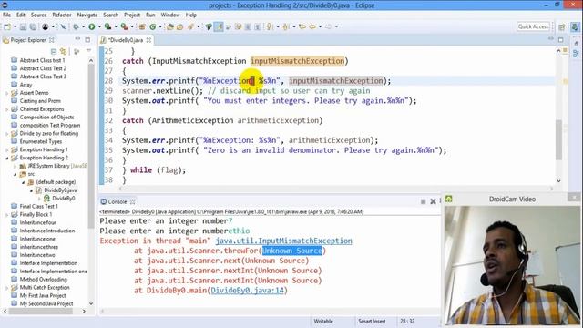Click the Debug (bug) toolbar icon
The height and width of the screenshot is (328, 583).
pyautogui.click(x=76, y=26)
